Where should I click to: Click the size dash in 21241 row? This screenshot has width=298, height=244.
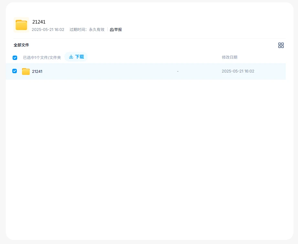click(178, 71)
